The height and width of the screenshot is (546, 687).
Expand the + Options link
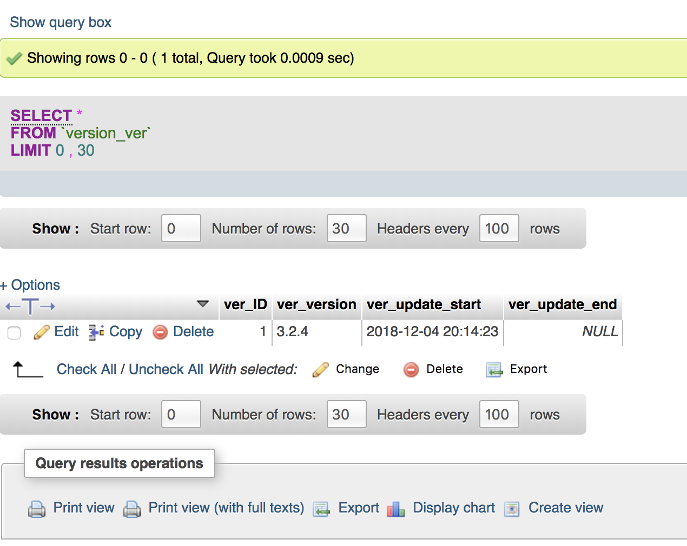[x=30, y=285]
